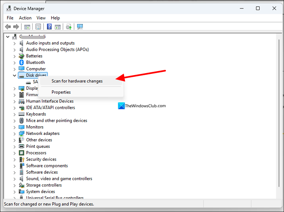
Task: Click the Processors chip icon
Action: [x=22, y=153]
